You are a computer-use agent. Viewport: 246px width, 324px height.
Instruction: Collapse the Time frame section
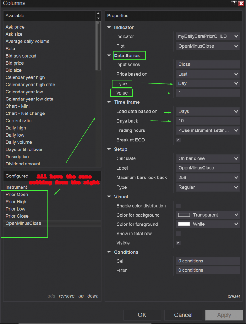pyautogui.click(x=109, y=102)
